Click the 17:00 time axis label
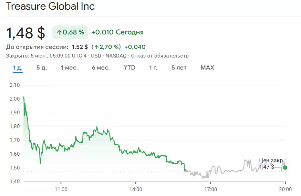Viewport: 301px width, 196px height. 210,189
